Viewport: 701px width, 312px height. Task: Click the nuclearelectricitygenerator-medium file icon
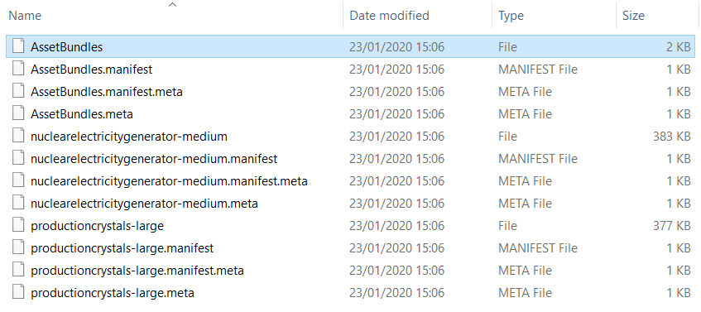tap(18, 136)
